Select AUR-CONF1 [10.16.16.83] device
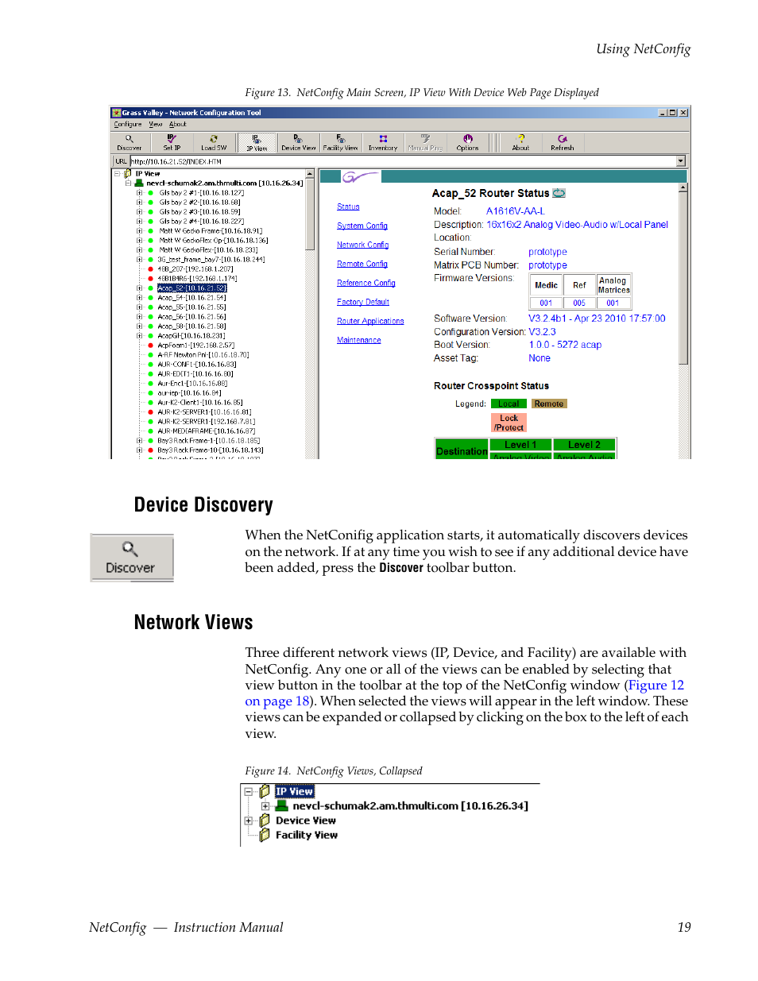758x981 pixels. click(196, 365)
